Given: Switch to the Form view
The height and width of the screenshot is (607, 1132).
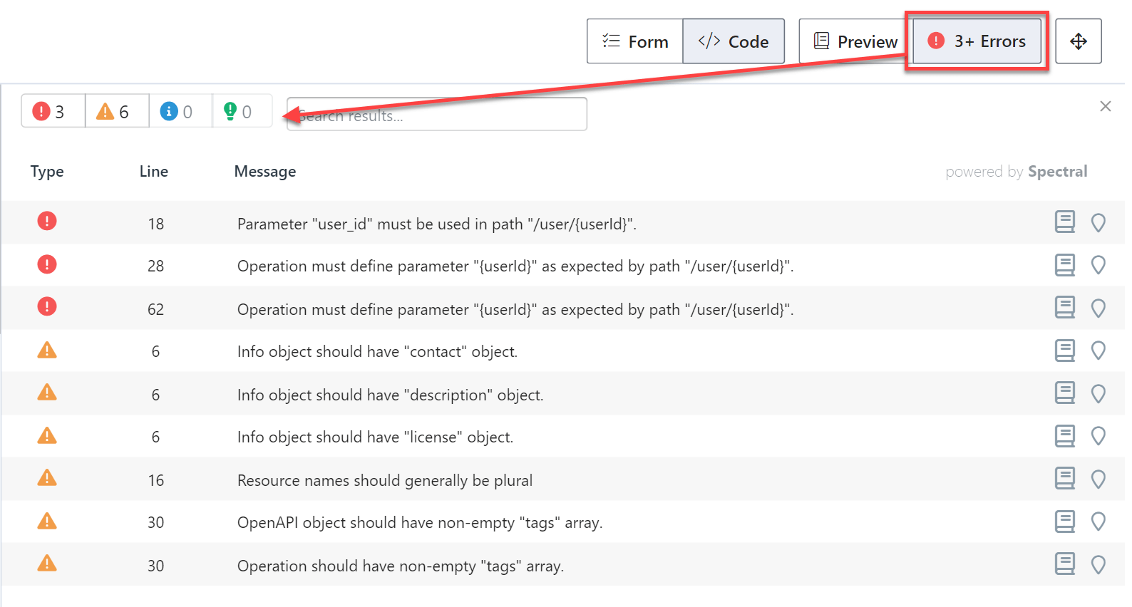Looking at the screenshot, I should tap(635, 41).
